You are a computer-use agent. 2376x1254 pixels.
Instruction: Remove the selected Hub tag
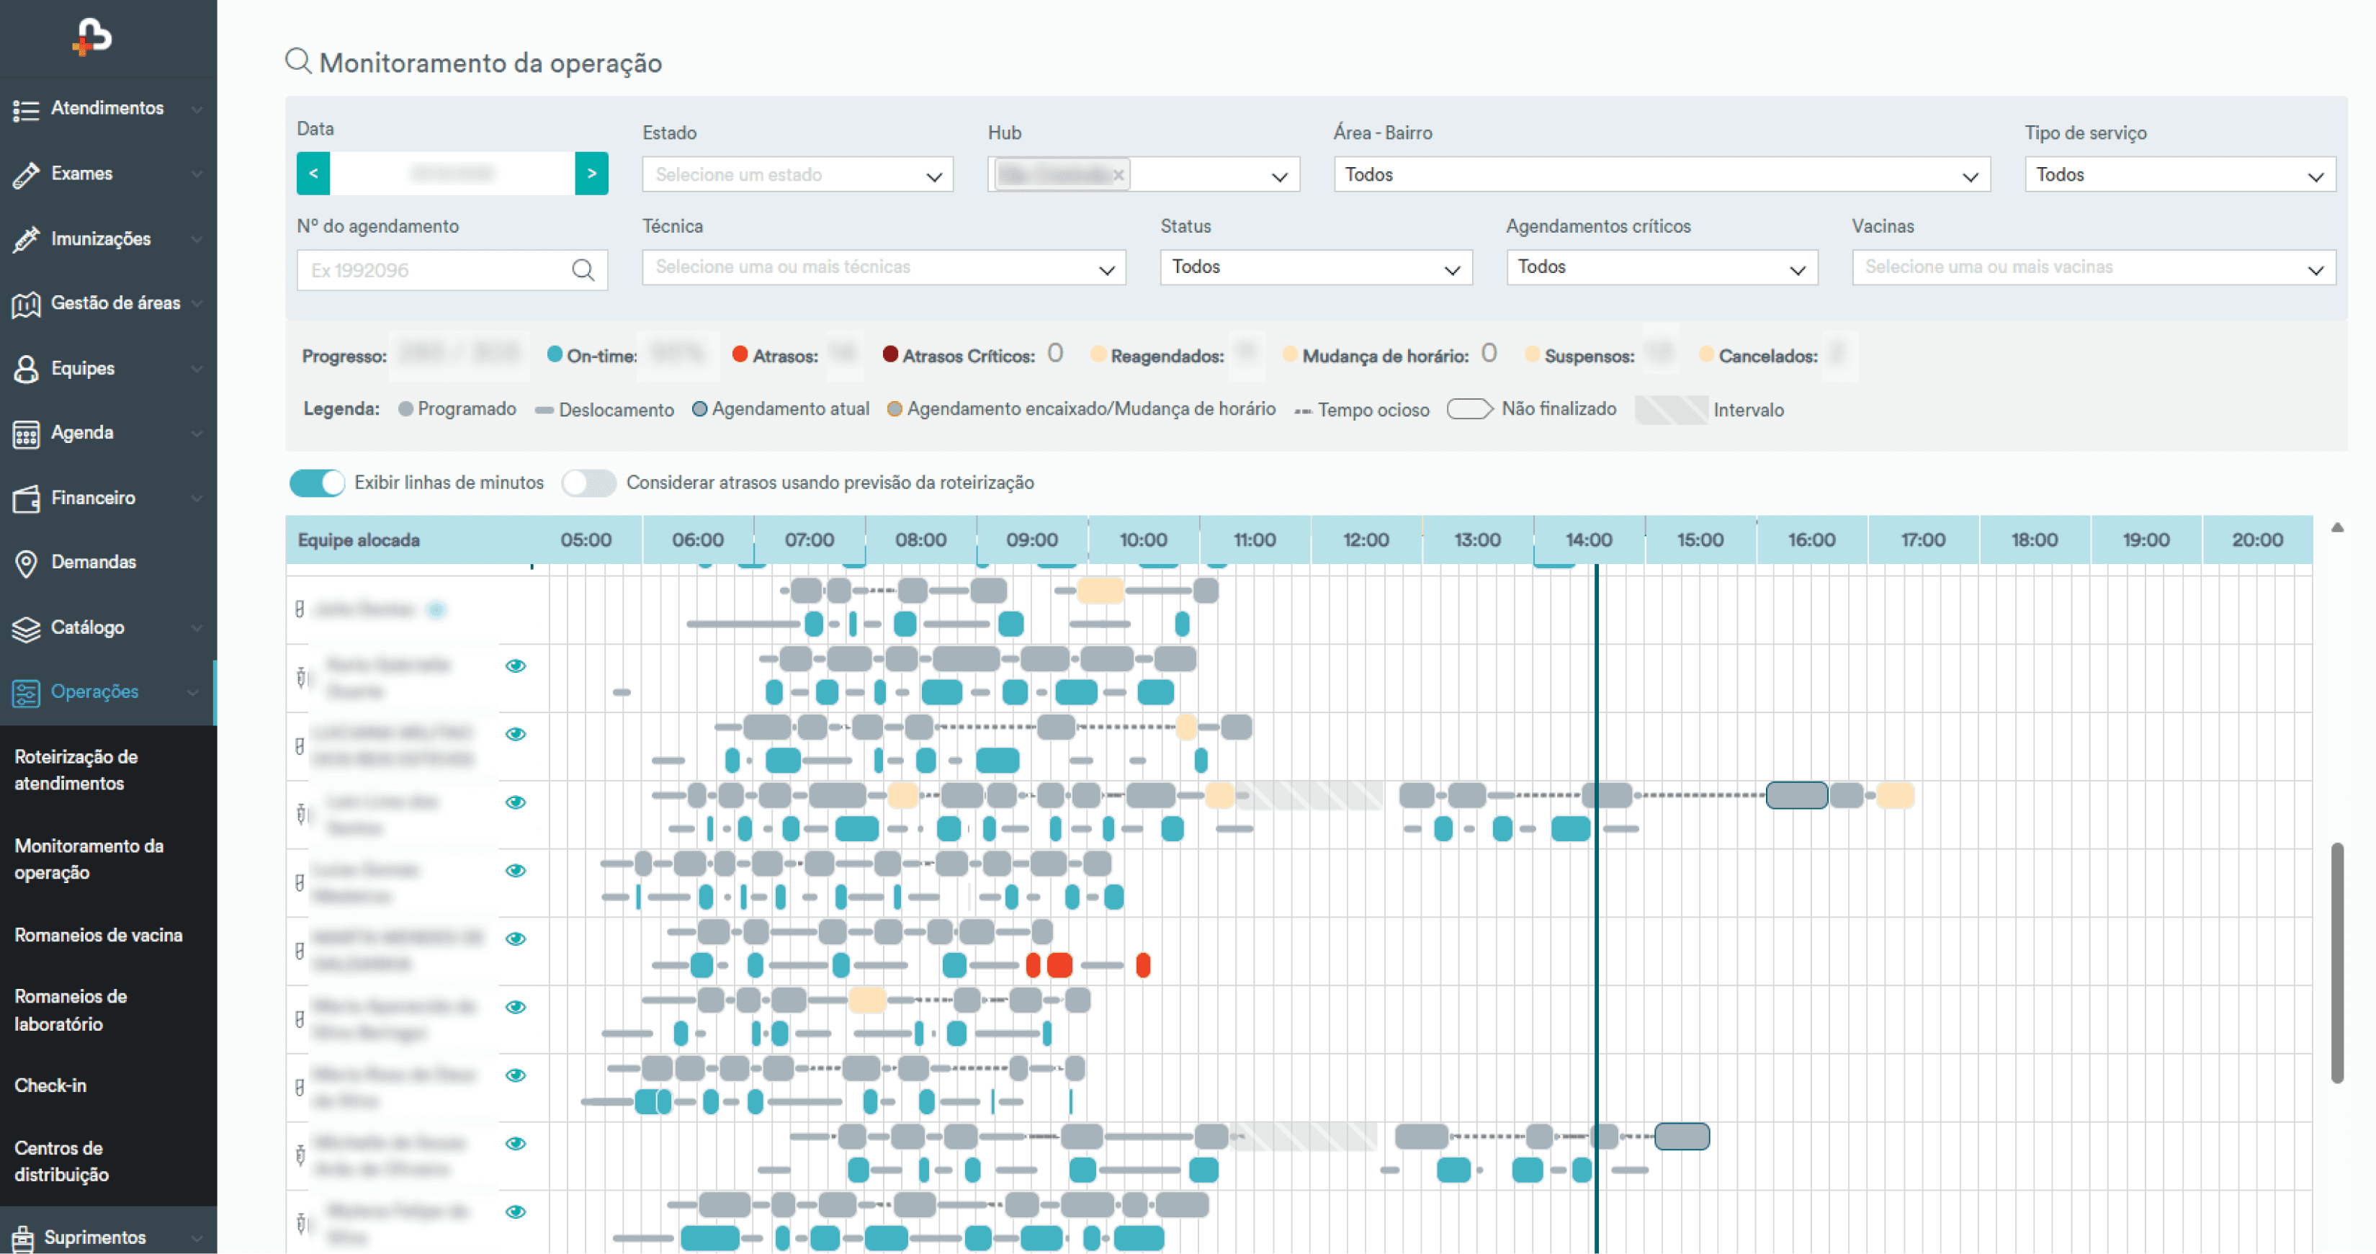coord(1118,174)
